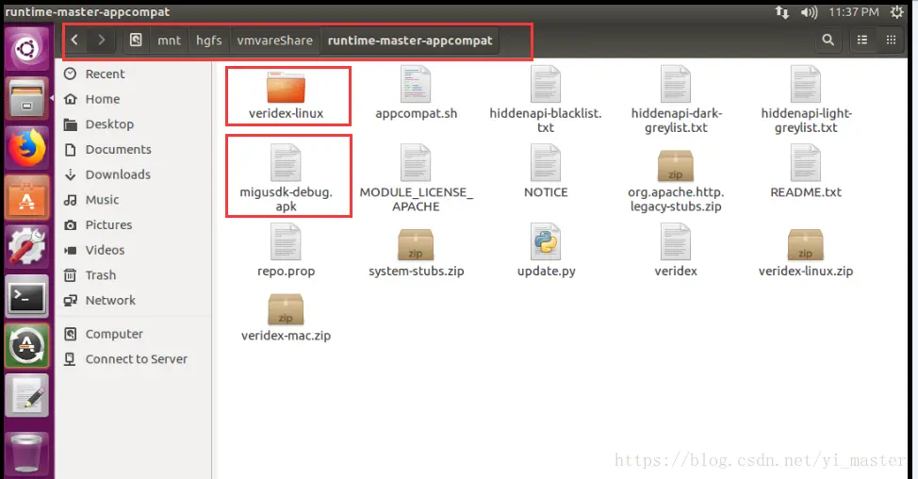The height and width of the screenshot is (479, 918).
Task: Open Trash in the sidebar
Action: [x=101, y=275]
